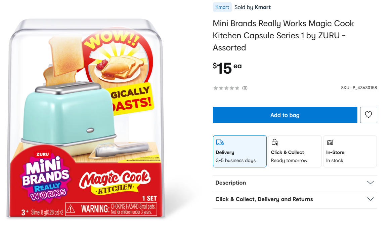Image resolution: width=392 pixels, height=232 pixels.
Task: Click the heart wishlist icon
Action: click(x=368, y=115)
